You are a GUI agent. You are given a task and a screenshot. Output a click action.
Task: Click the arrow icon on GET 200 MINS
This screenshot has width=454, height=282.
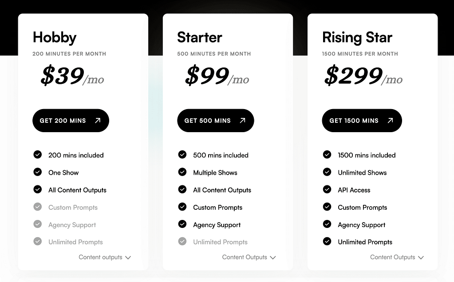(98, 120)
